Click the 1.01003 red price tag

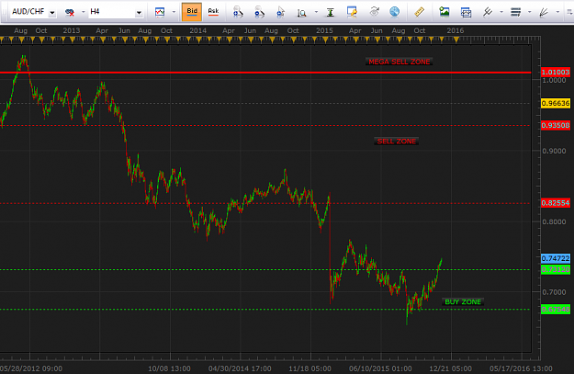pos(556,72)
